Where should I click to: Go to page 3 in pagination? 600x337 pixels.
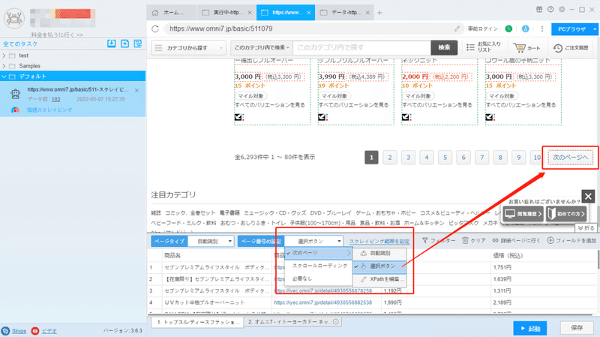(x=408, y=158)
